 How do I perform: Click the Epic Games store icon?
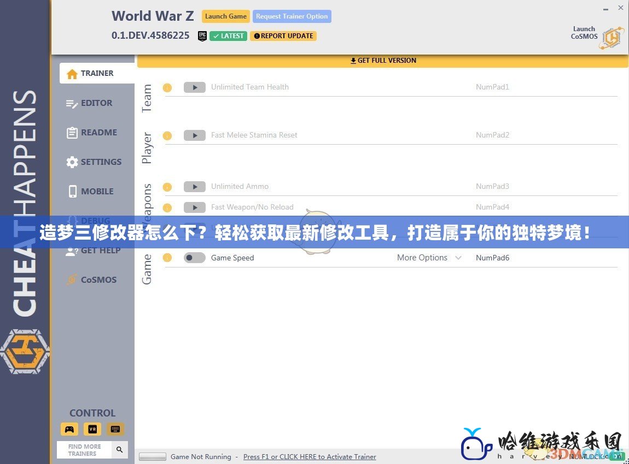(x=202, y=36)
